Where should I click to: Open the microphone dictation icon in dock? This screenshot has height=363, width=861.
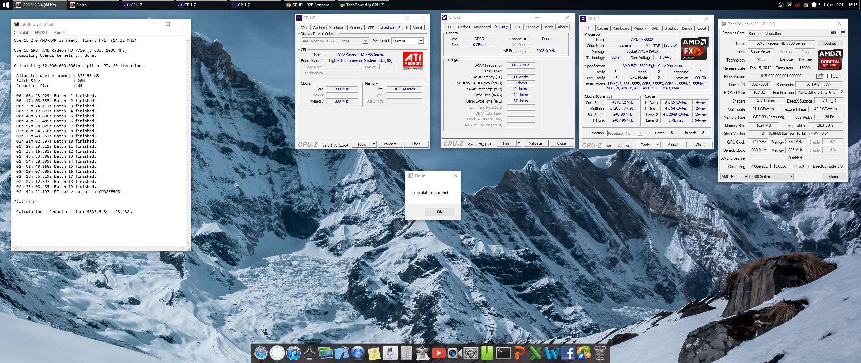pyautogui.click(x=390, y=353)
